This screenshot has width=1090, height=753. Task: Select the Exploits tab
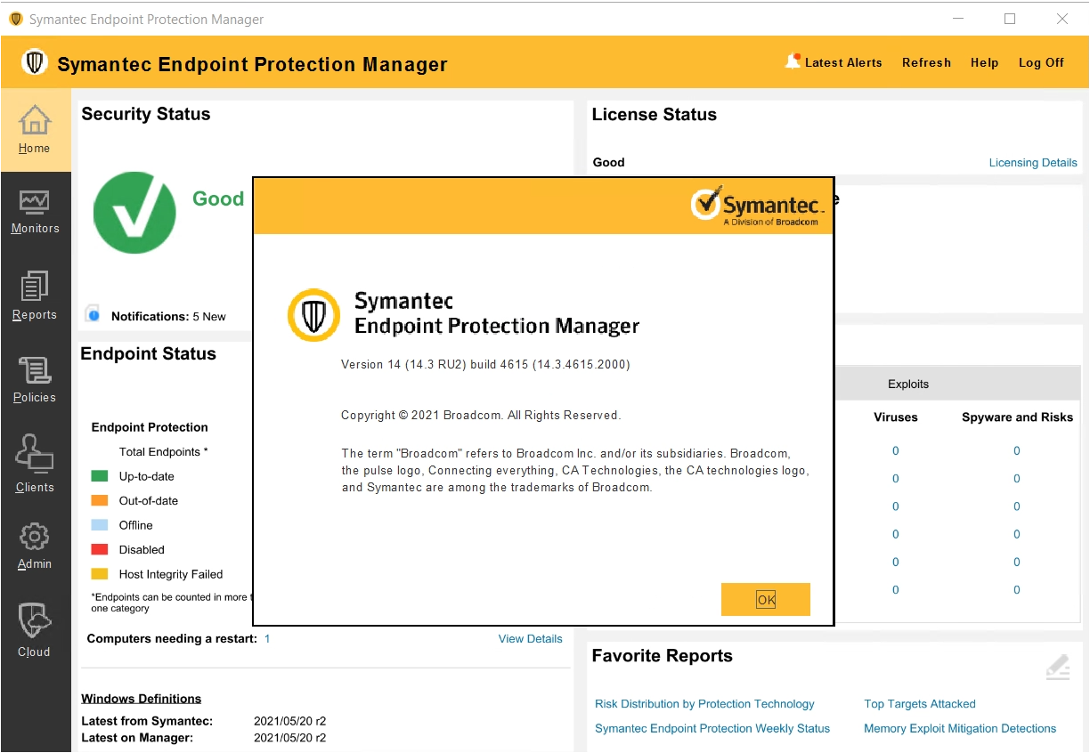(x=908, y=385)
